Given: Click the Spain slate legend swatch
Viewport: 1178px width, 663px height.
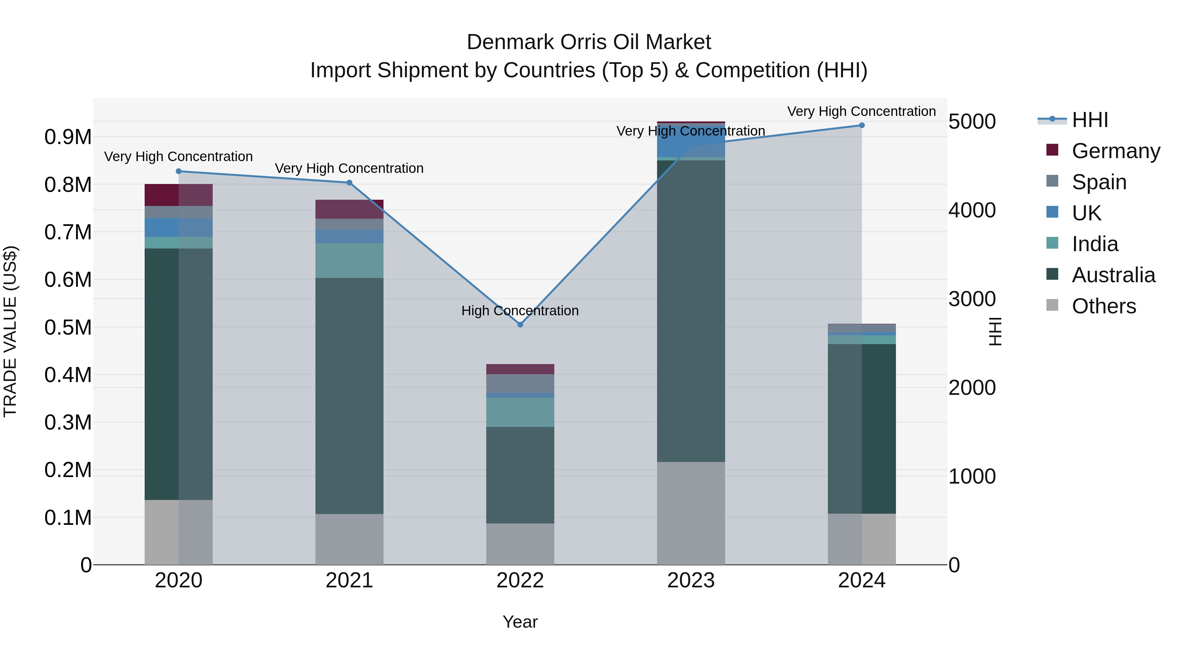Looking at the screenshot, I should [1052, 181].
